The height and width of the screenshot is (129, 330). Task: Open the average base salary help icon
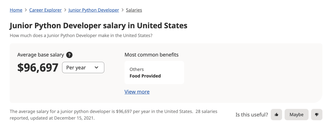pyautogui.click(x=69, y=55)
